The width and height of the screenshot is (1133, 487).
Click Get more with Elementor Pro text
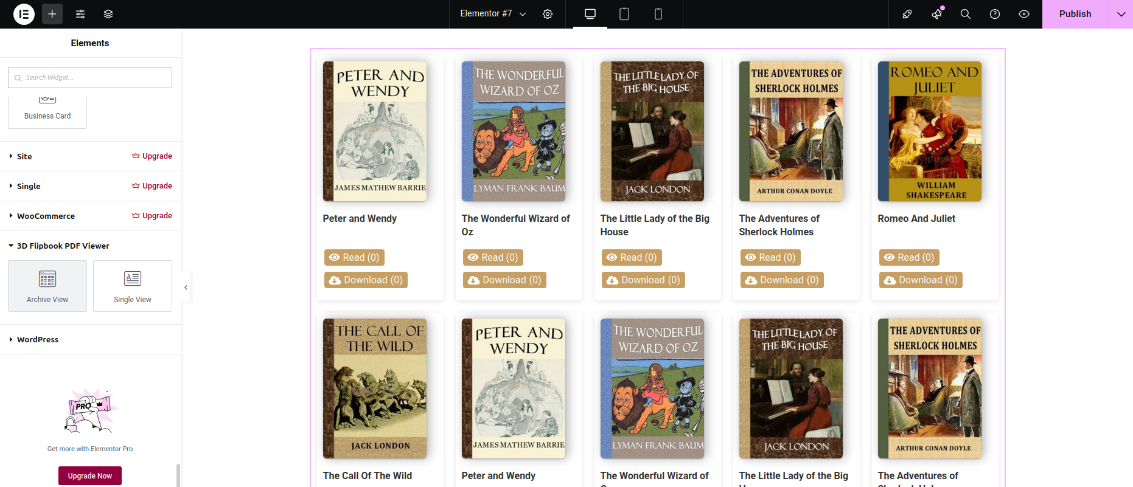coord(90,449)
